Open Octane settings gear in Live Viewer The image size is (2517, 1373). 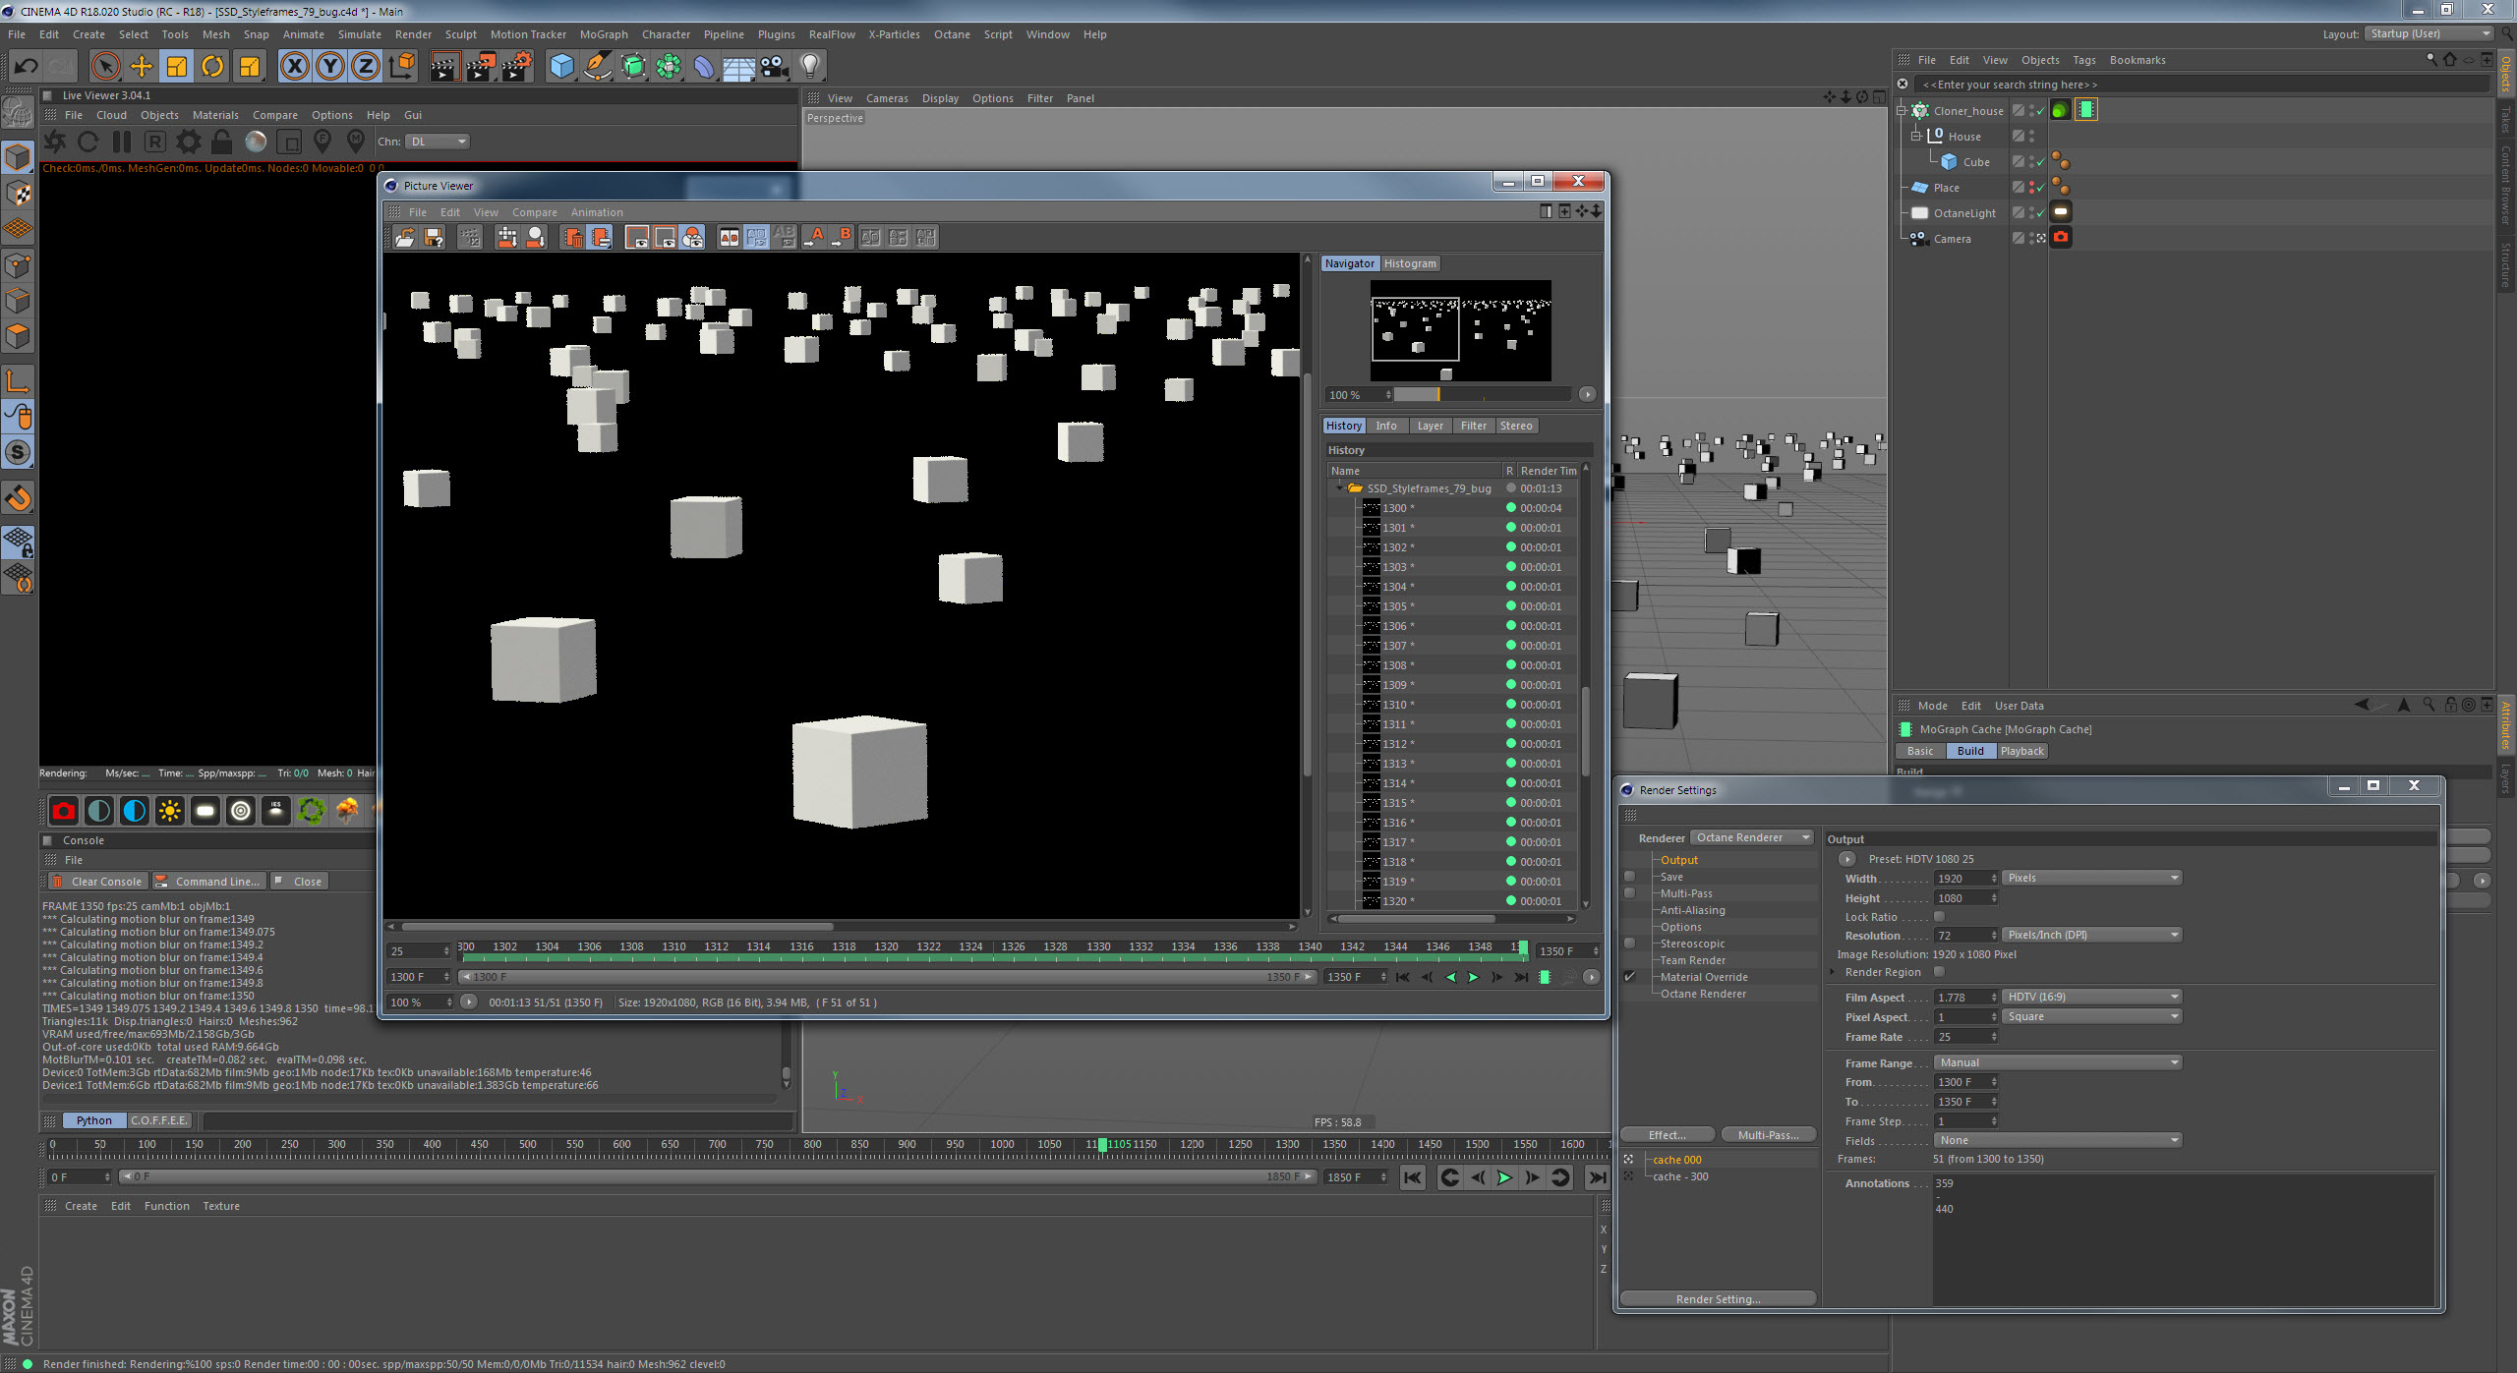tap(188, 142)
